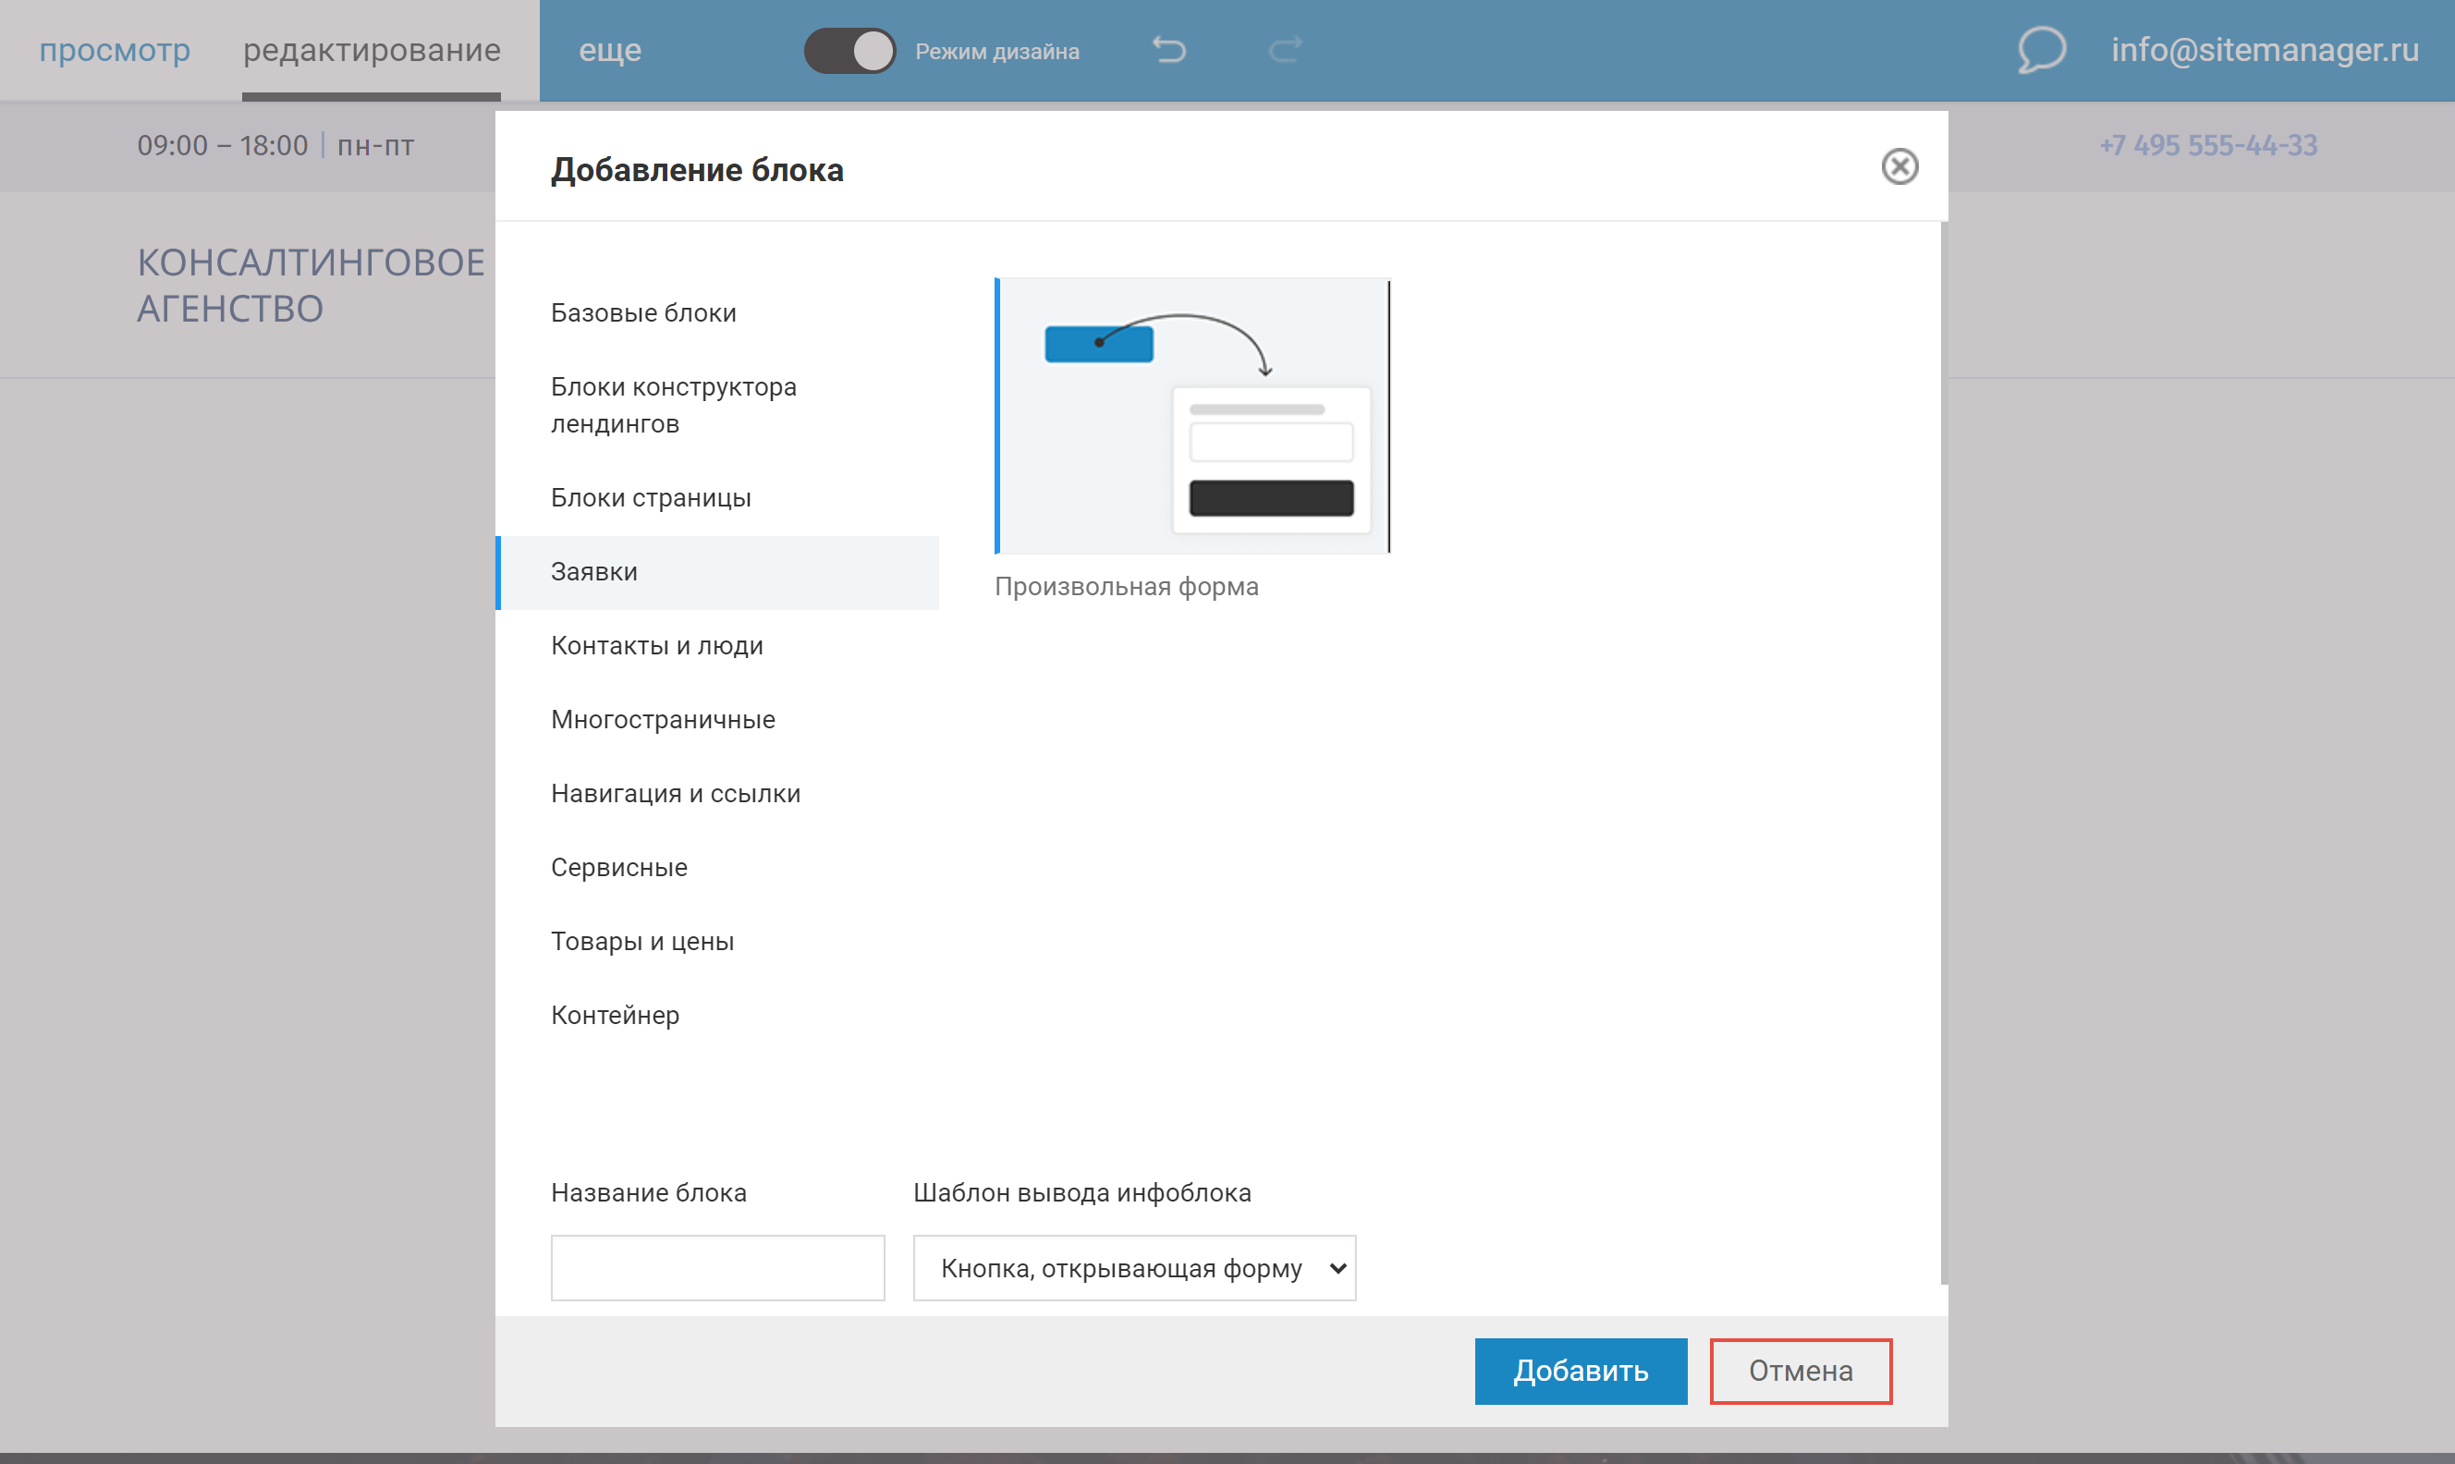The width and height of the screenshot is (2455, 1464).
Task: Click the dialog's vertical scrollbar
Action: pos(1943,750)
